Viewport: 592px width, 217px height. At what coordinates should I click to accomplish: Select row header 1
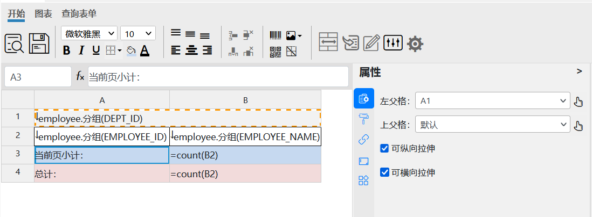[x=18, y=118]
